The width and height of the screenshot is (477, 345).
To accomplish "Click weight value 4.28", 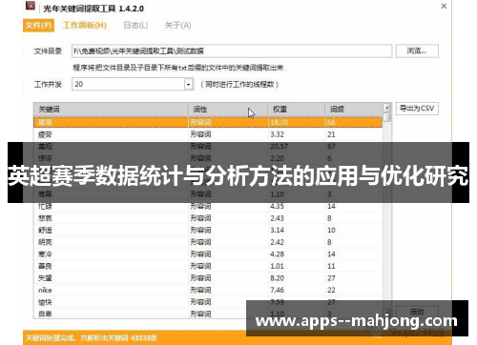I will (277, 254).
